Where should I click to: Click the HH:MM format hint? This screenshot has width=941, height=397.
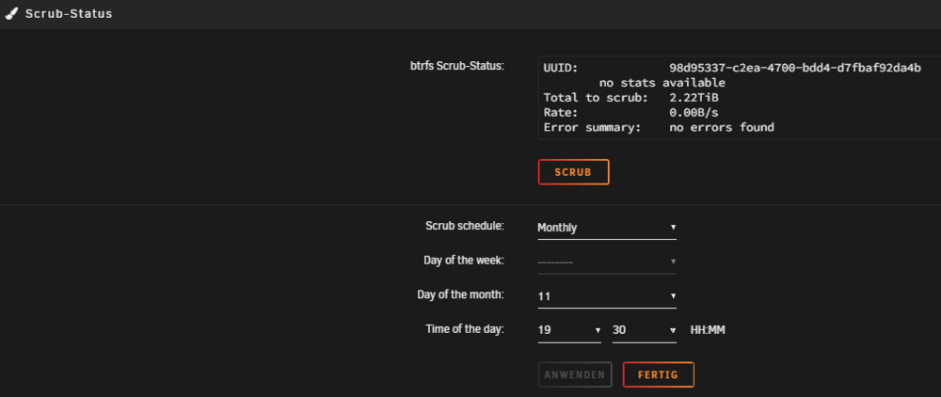point(708,330)
